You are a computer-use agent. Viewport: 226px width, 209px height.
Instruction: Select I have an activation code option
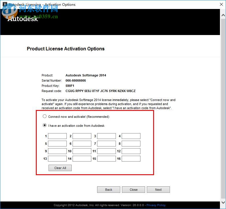pyautogui.click(x=45, y=125)
